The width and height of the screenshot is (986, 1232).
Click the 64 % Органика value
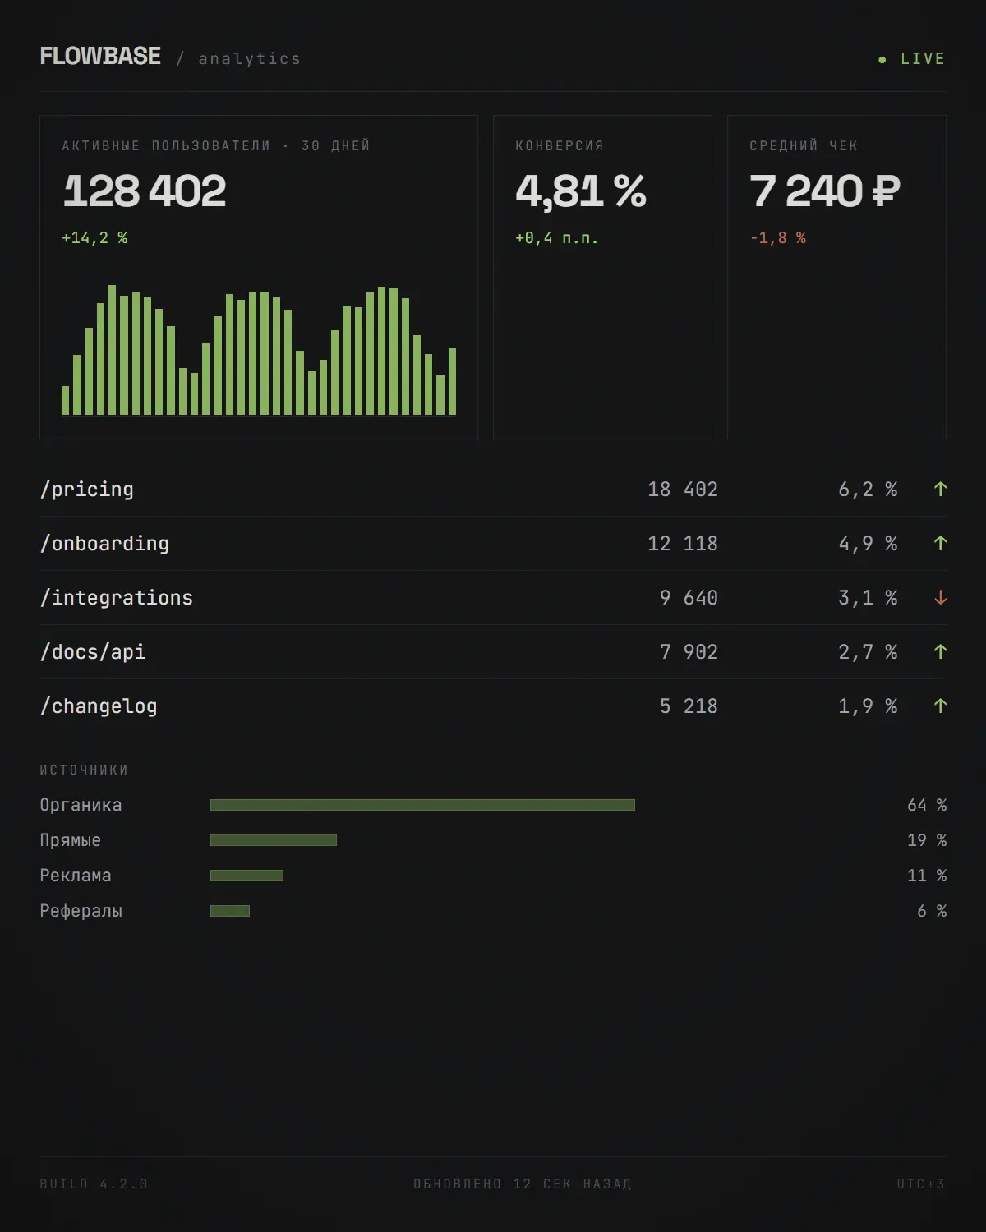click(x=927, y=805)
